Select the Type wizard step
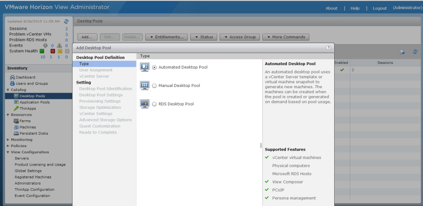Viewport: 423px width, 206px height. click(x=104, y=64)
